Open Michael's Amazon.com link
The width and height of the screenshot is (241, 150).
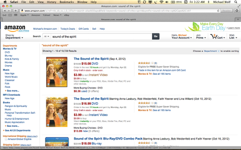point(45,29)
